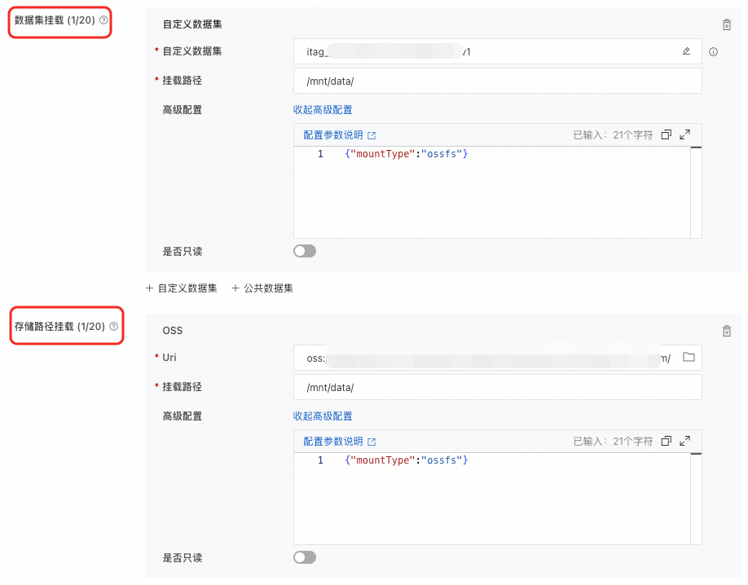Edit the dataset 挂载路径 /mnt/data/ field
Screen dimensions: 748x585
[498, 81]
